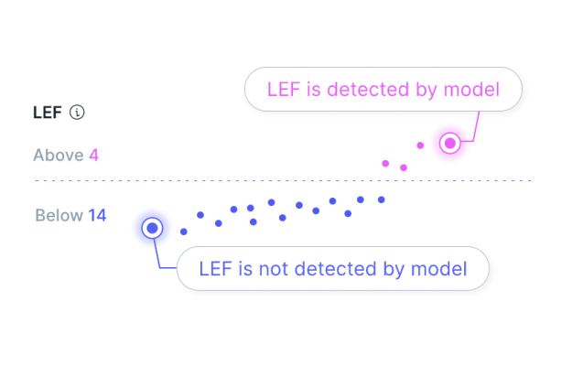Viewport: 572px width, 366px height.
Task: Click the "Above" label text
Action: [59, 155]
